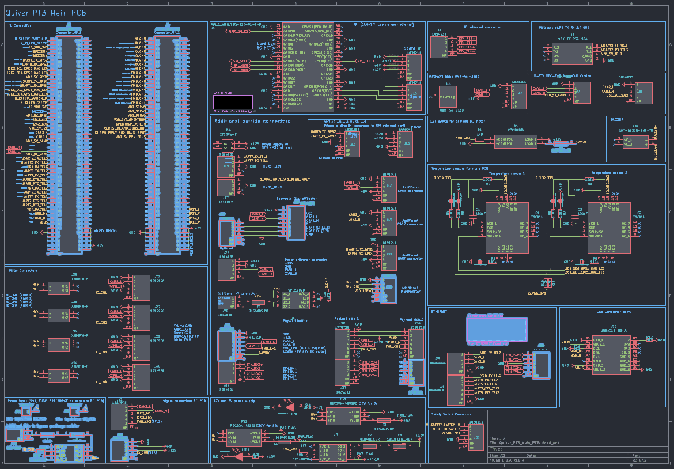Viewport: 674px width, 469px height.
Task: Select the TSYS01 temperature sensor IC1 symbol
Action: [507, 228]
